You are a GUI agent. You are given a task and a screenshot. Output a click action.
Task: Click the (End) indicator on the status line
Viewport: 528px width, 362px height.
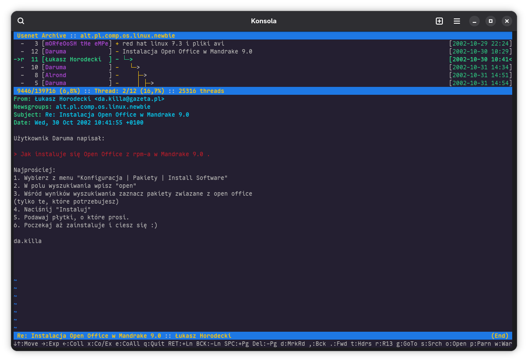(x=500, y=336)
